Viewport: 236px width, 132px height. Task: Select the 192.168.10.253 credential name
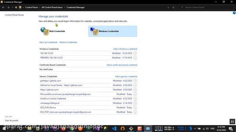click(47, 53)
